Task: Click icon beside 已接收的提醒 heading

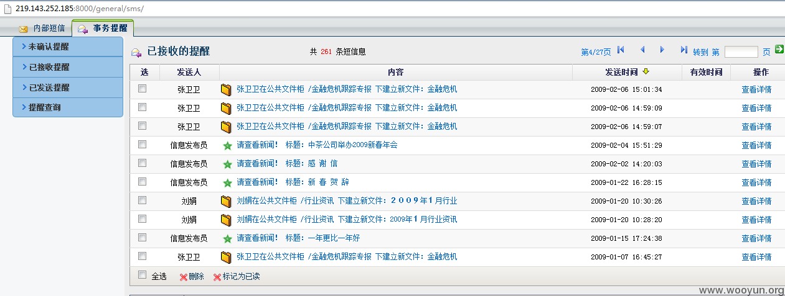Action: pyautogui.click(x=136, y=53)
